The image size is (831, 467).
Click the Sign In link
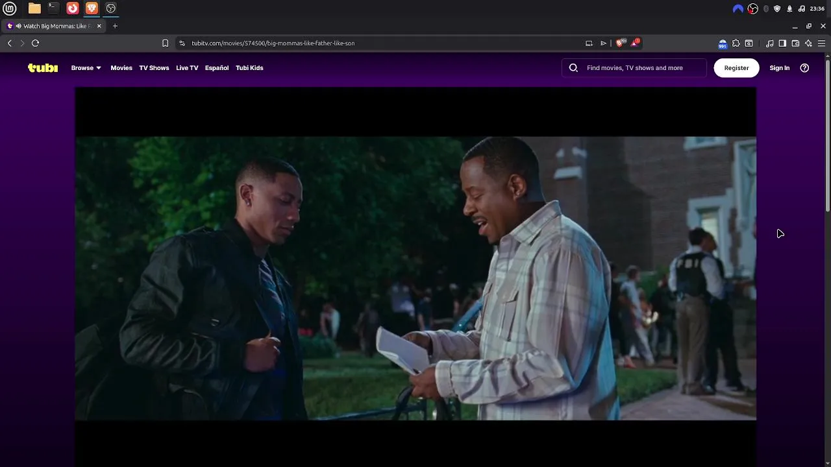click(779, 67)
